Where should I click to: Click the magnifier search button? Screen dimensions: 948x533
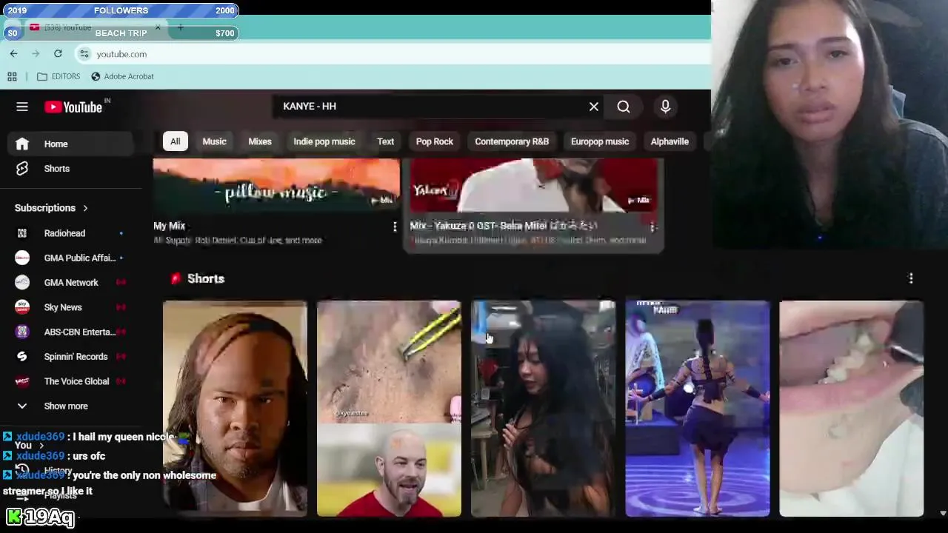[624, 107]
